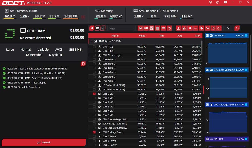Image resolution: width=252 pixels, height=148 pixels.
Task: Uncheck the CPU Package Power checkbox
Action: 94,132
